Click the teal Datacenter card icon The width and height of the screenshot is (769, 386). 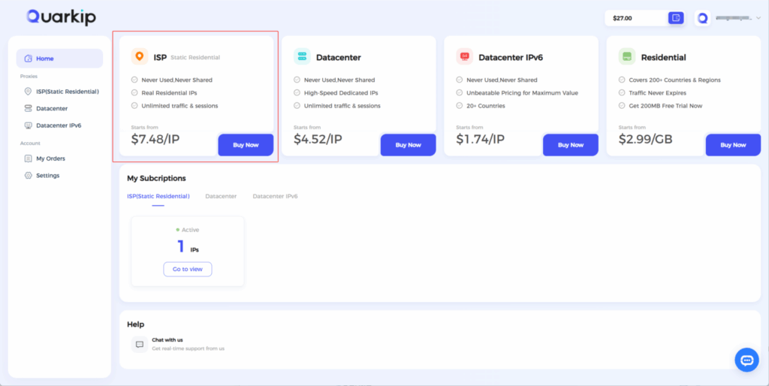[302, 56]
